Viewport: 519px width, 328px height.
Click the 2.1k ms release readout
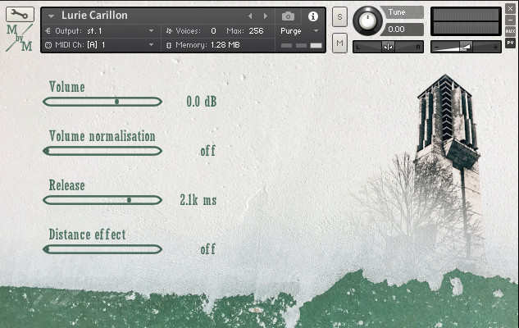point(198,200)
